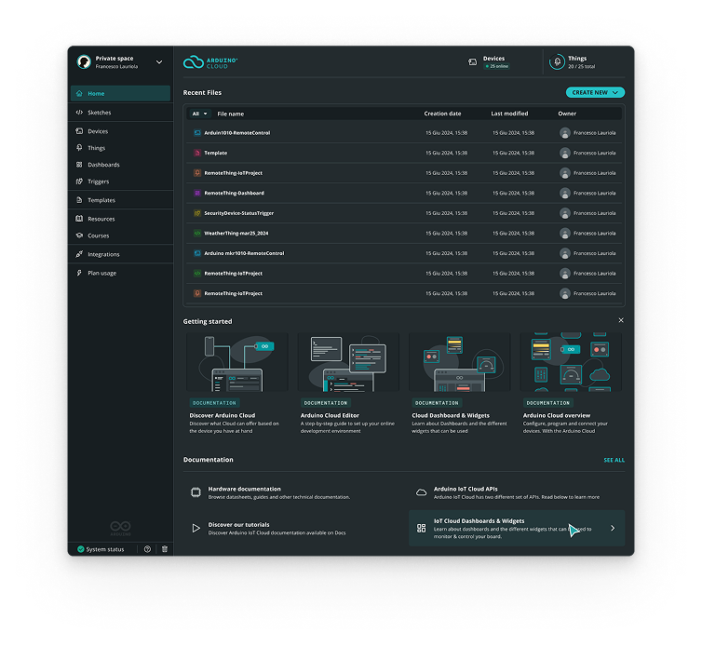Click play icon for Discover our tutorials
The height and width of the screenshot is (646, 702).
pyautogui.click(x=196, y=529)
